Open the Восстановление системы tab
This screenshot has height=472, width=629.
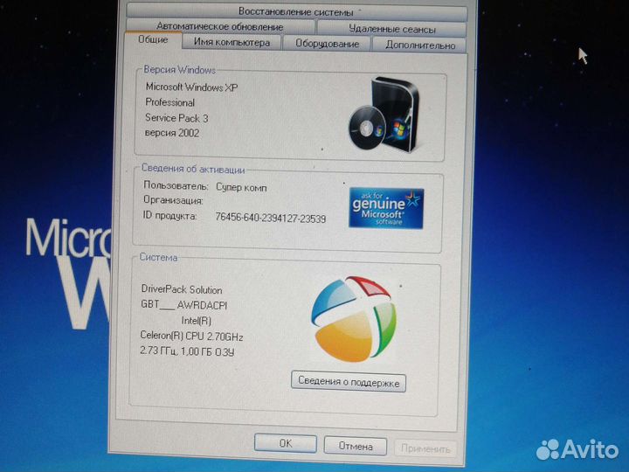click(x=296, y=12)
